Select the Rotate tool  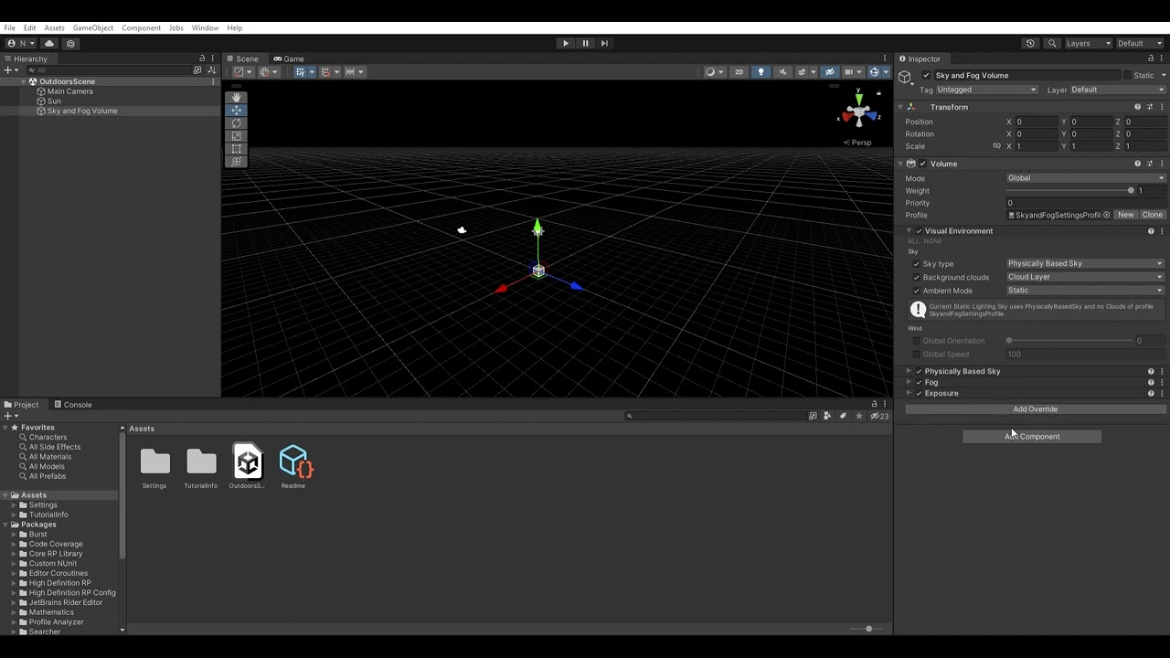[x=237, y=122]
